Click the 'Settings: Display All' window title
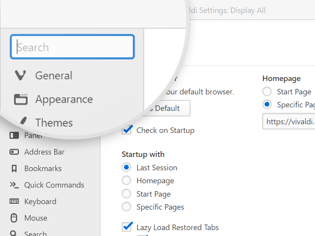This screenshot has height=236, width=315. click(232, 10)
